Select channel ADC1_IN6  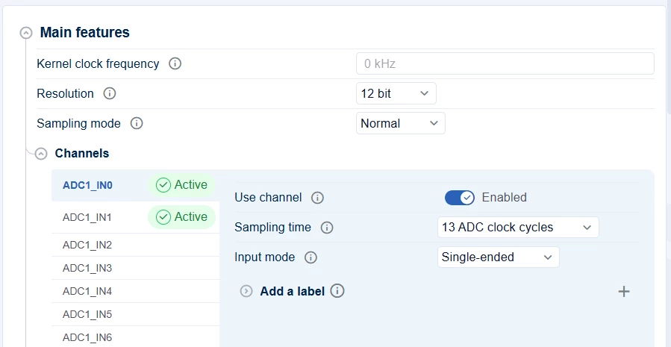[135, 337]
